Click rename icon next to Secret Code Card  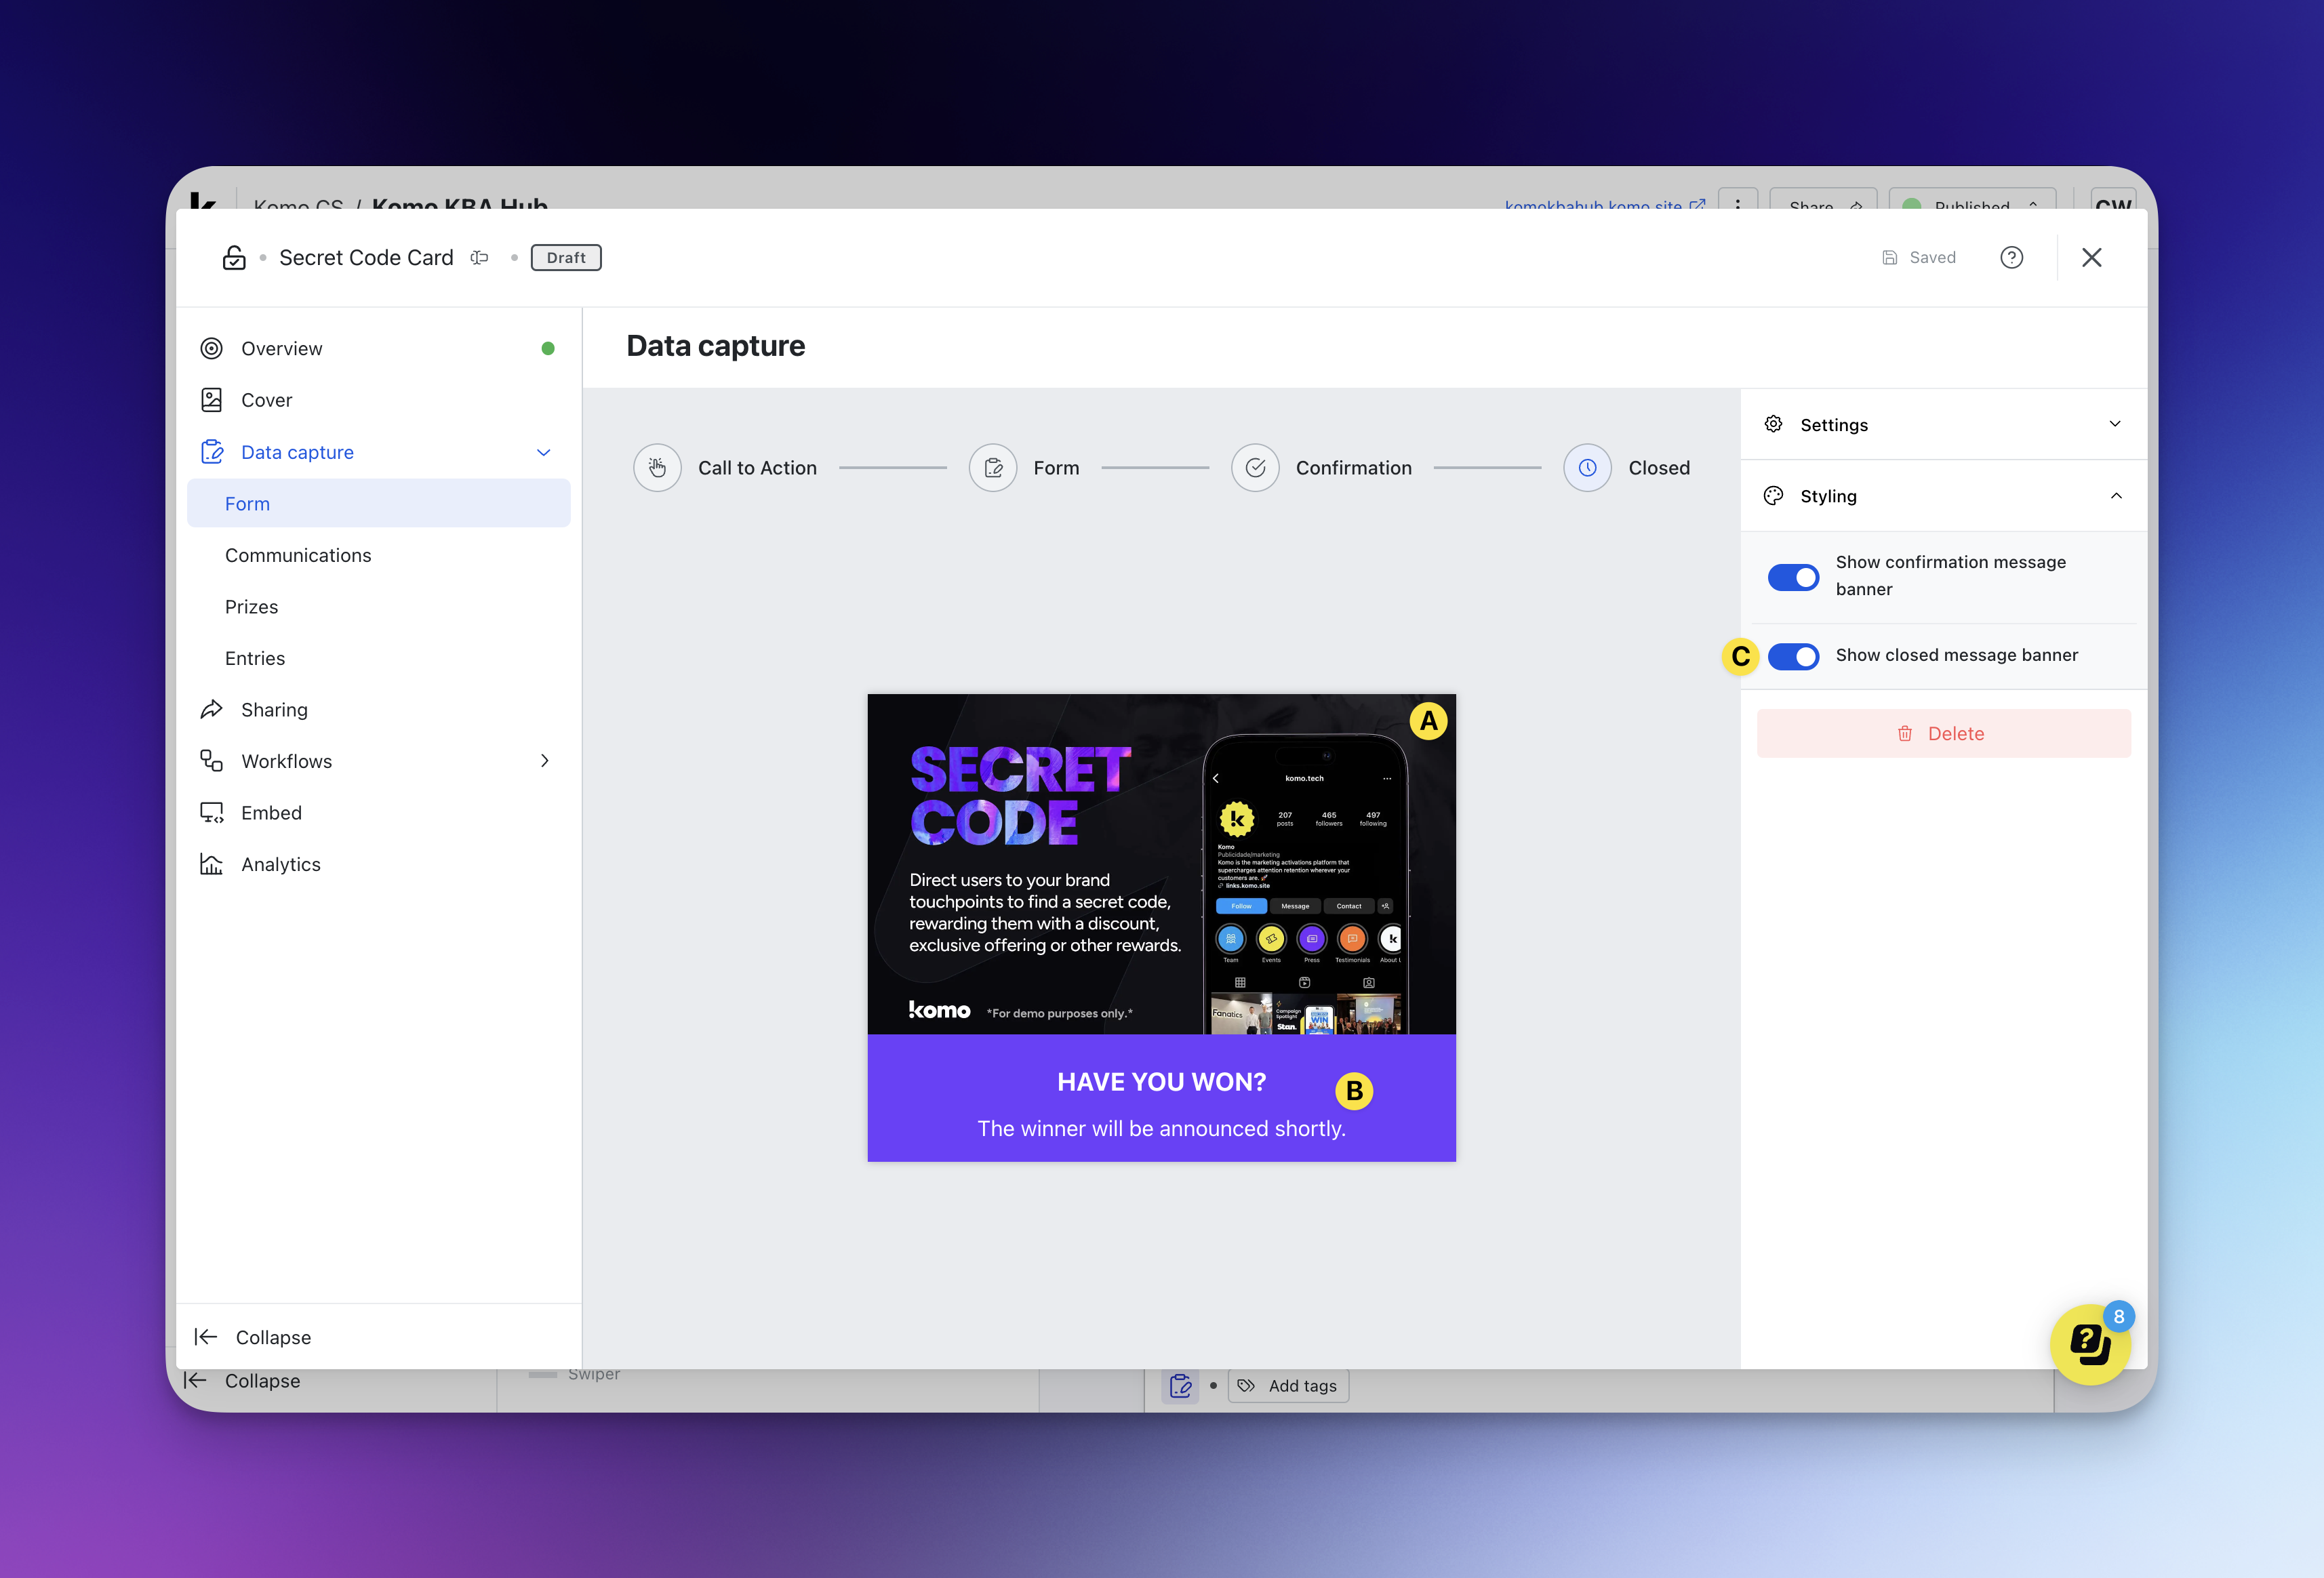coord(480,258)
